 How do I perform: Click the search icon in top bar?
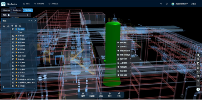tap(161, 4)
